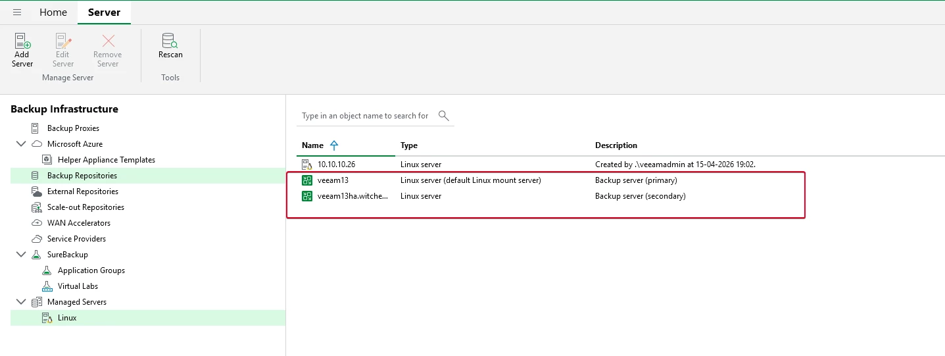Click the Application Groups icon
This screenshot has width=945, height=356.
tap(47, 270)
